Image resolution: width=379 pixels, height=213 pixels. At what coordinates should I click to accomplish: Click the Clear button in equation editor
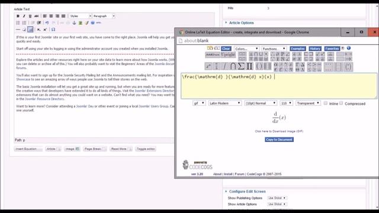click(226, 49)
